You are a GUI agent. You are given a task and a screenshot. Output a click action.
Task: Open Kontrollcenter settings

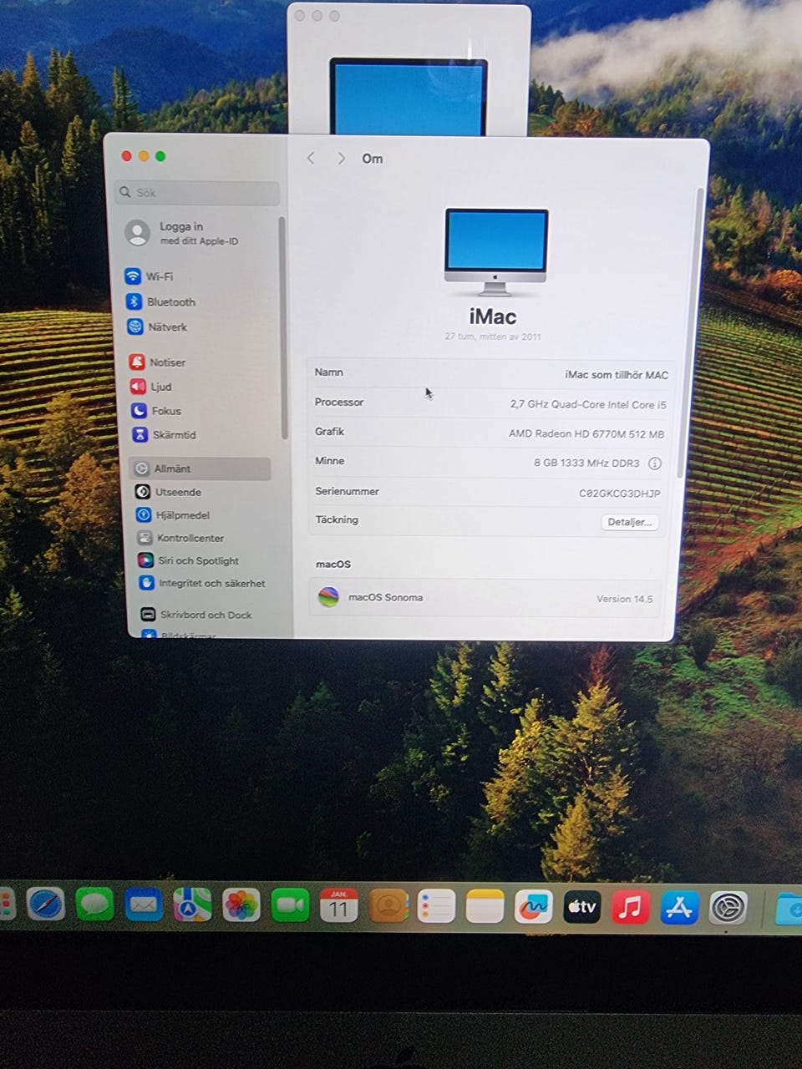[x=180, y=538]
